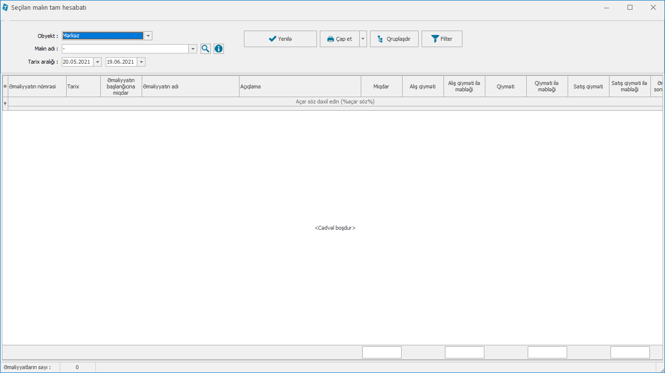The height and width of the screenshot is (373, 665).
Task: Open the start date 20.05.2021 calendar dropdown
Action: coord(97,62)
